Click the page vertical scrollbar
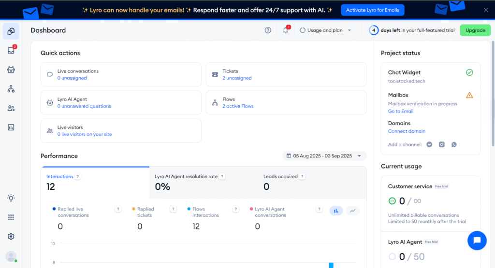Image resolution: width=495 pixels, height=268 pixels. tap(493, 97)
